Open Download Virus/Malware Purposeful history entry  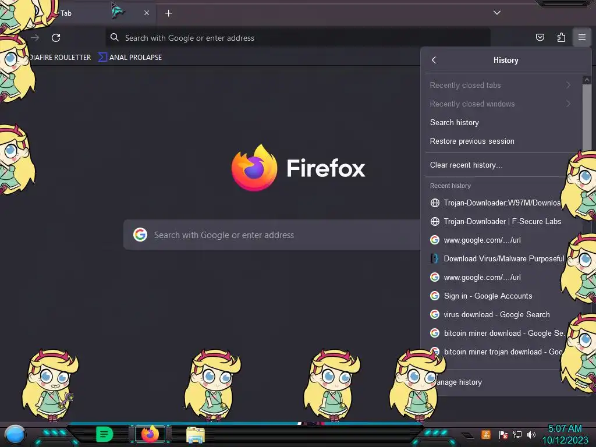[x=496, y=258]
